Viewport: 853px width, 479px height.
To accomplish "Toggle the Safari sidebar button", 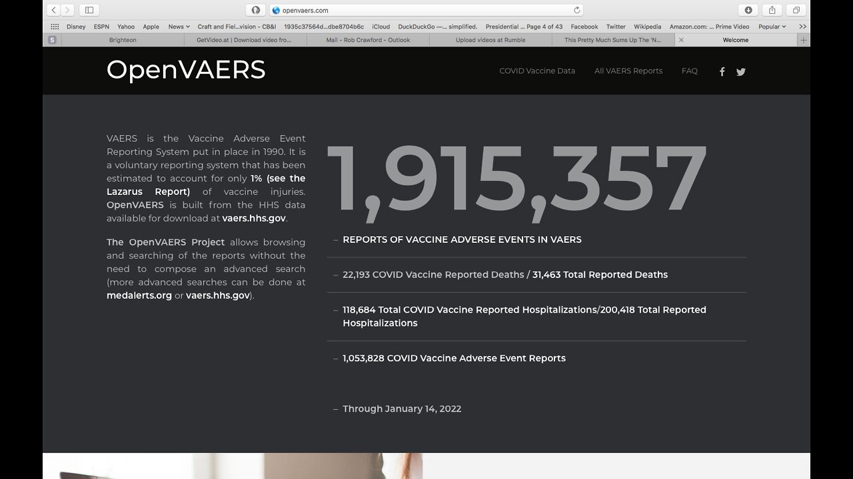I will (x=89, y=10).
